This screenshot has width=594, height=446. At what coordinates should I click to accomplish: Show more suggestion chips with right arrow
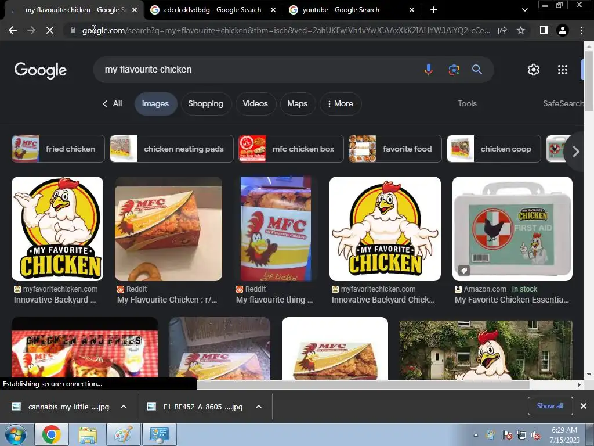pyautogui.click(x=575, y=152)
